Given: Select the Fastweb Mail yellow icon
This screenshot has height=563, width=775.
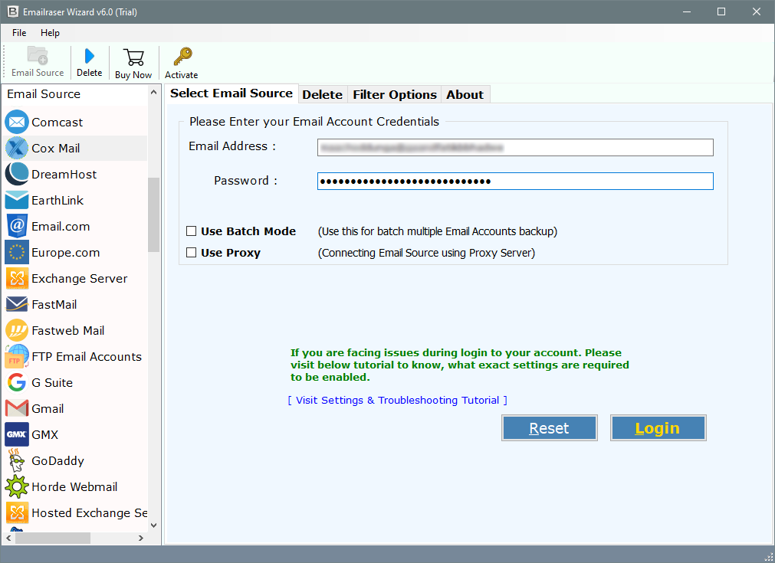Looking at the screenshot, I should click(17, 330).
